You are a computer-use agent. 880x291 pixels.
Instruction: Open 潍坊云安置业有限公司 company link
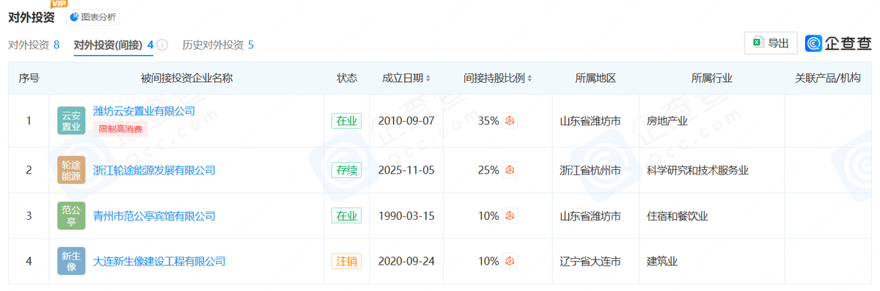click(144, 111)
